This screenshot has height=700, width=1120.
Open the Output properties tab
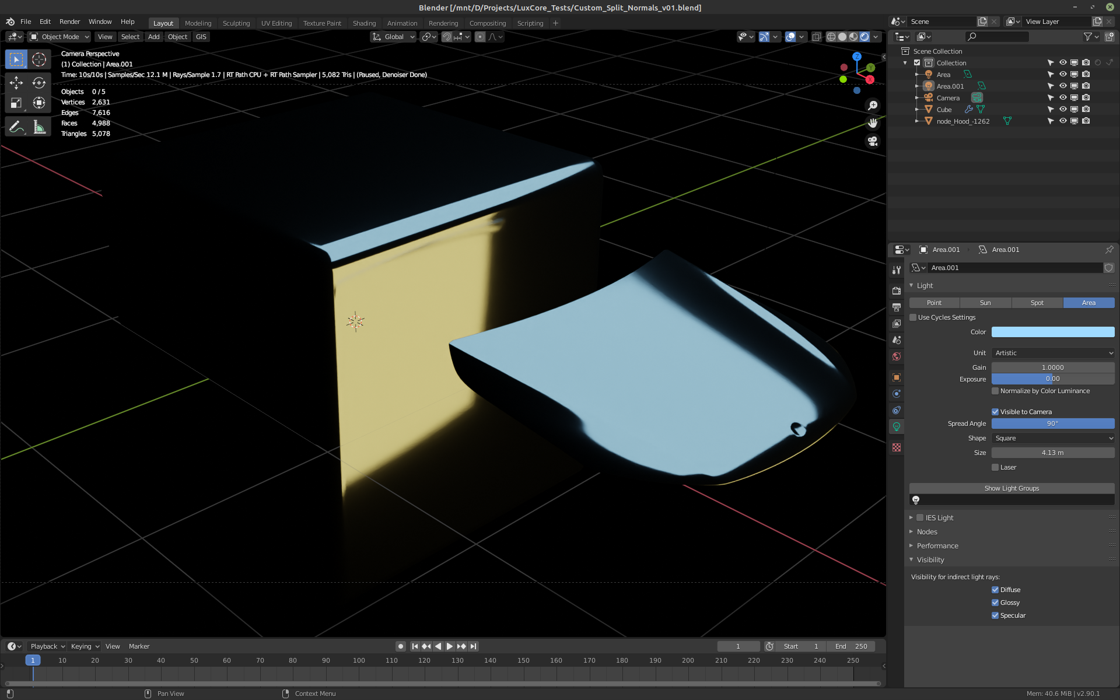tap(897, 307)
